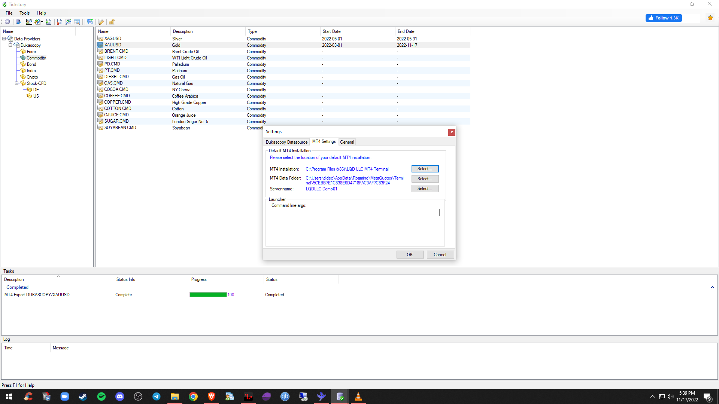The width and height of the screenshot is (719, 404).
Task: Open Discord from the taskbar
Action: pyautogui.click(x=119, y=397)
